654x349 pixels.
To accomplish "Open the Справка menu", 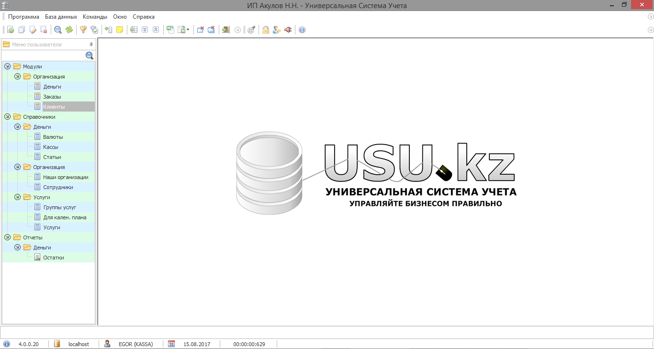I will point(144,17).
